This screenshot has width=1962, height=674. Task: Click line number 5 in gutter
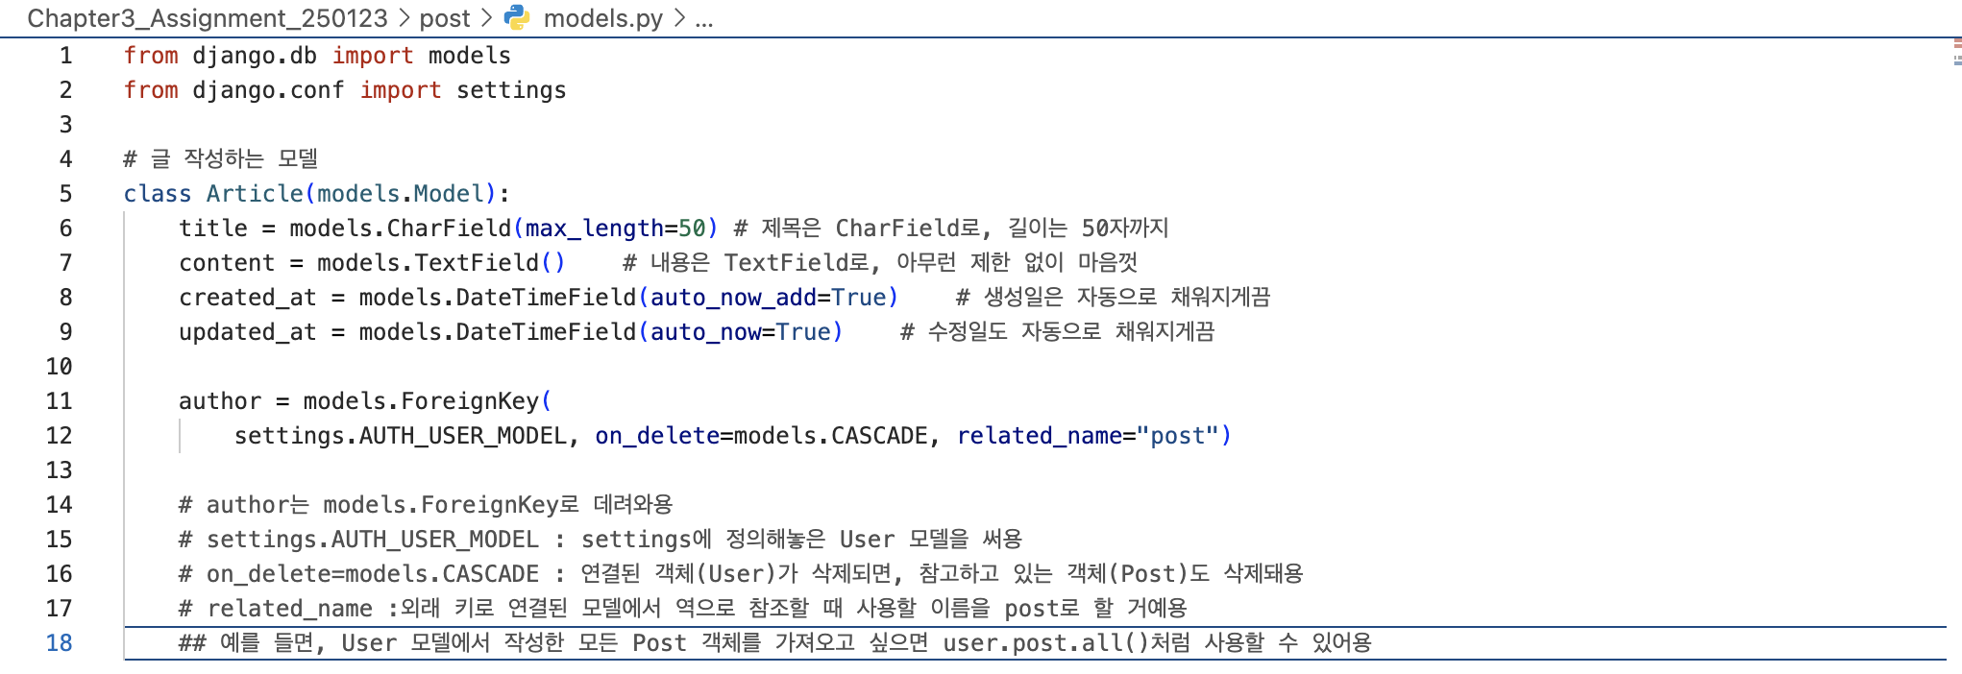(65, 194)
